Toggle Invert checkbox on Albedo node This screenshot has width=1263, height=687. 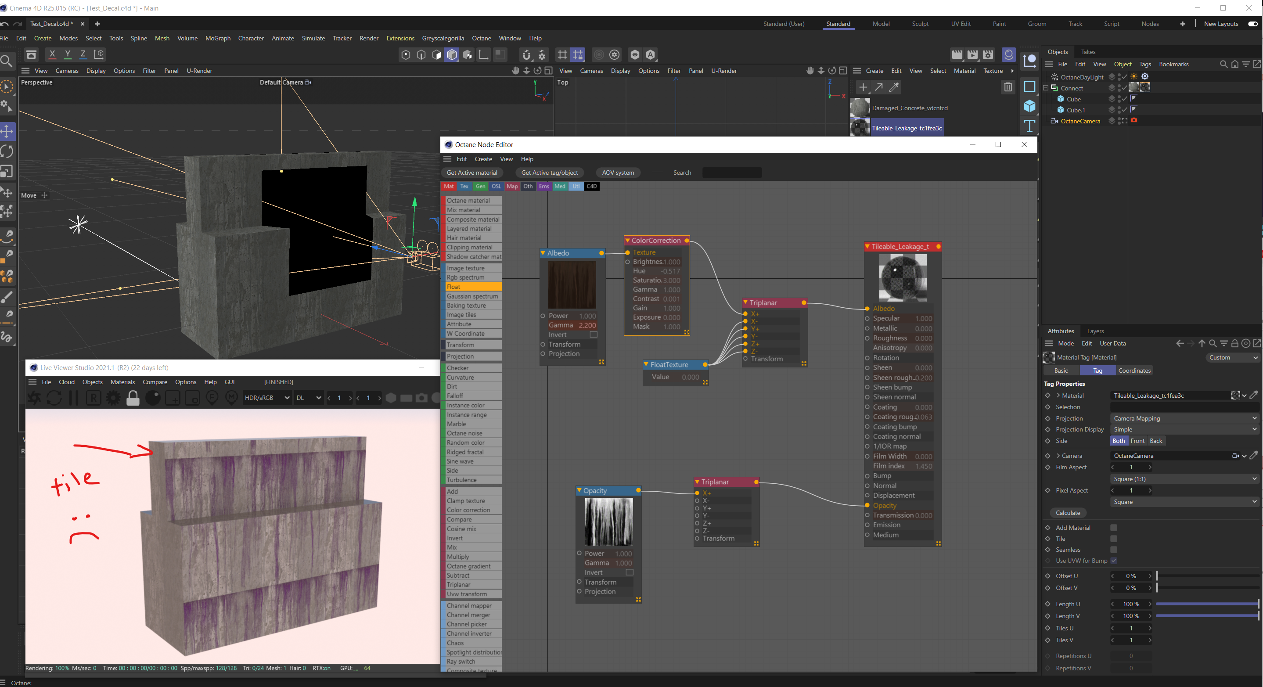click(593, 335)
